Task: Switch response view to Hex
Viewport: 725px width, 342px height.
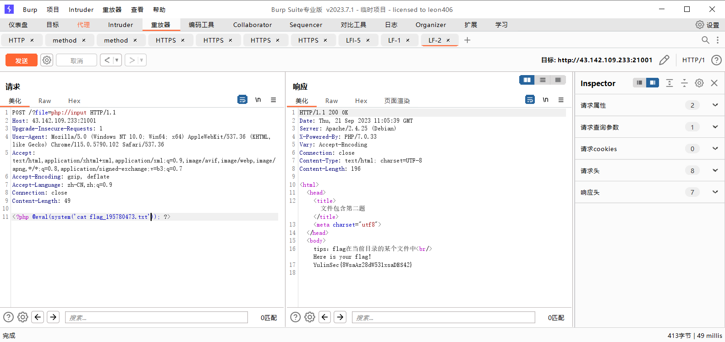Action: [361, 101]
